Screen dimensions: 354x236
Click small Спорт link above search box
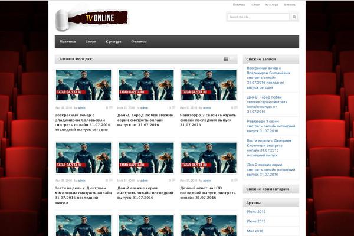point(255,5)
